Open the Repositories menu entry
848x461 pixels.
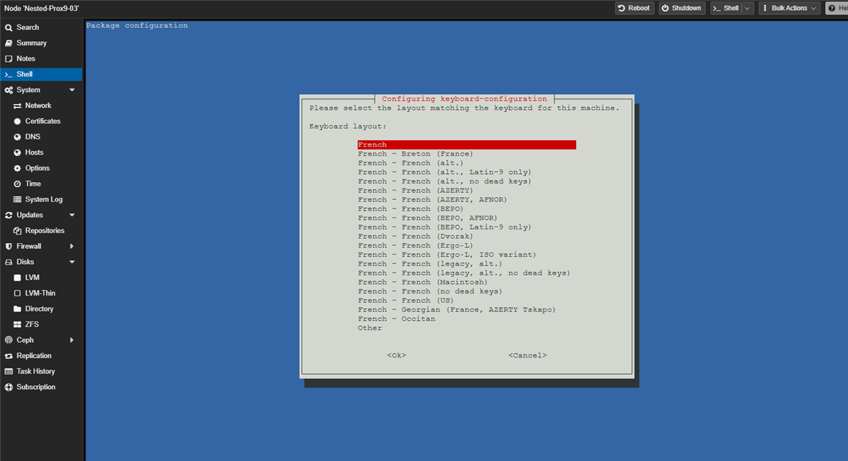45,231
